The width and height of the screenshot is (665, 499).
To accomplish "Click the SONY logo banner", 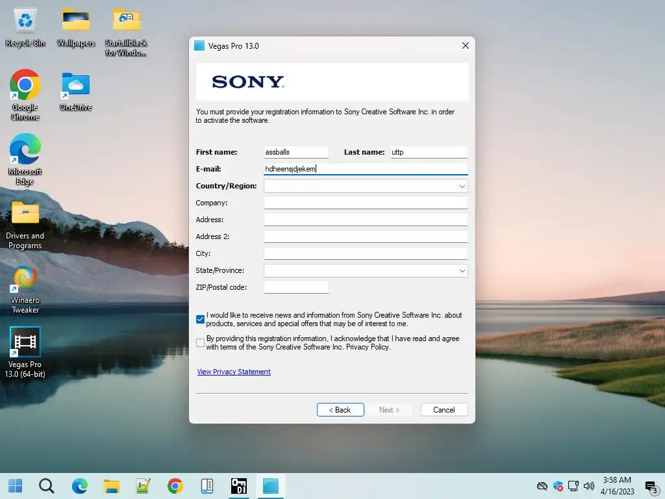I will tap(332, 82).
